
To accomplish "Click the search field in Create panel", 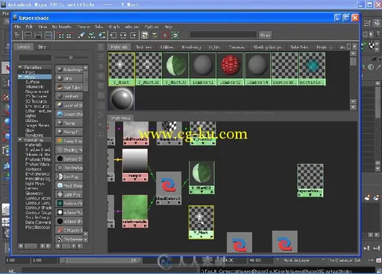I will coord(35,57).
